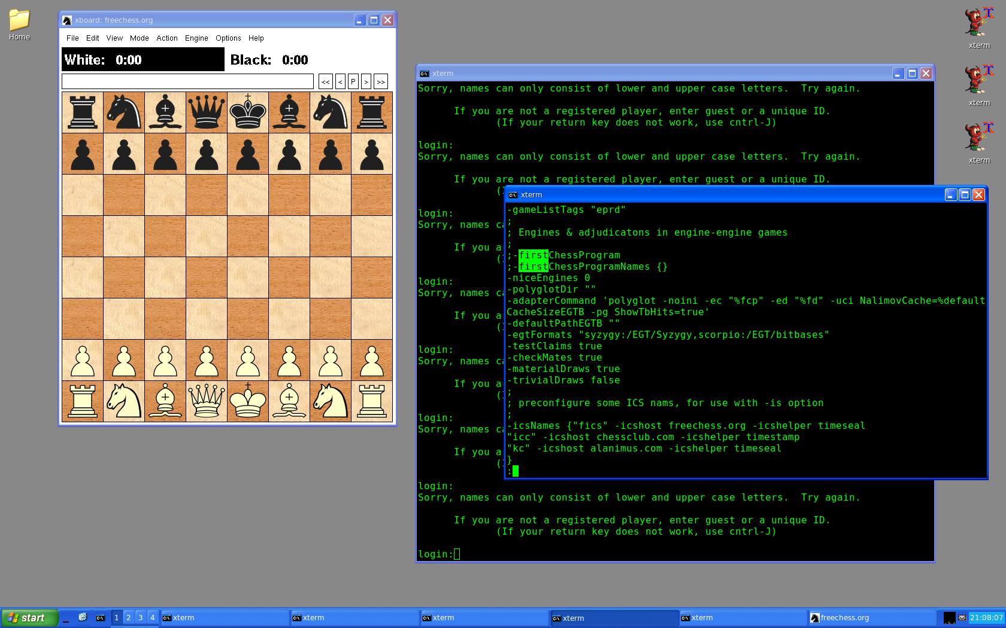
Task: Select black rook on a8
Action: click(83, 112)
